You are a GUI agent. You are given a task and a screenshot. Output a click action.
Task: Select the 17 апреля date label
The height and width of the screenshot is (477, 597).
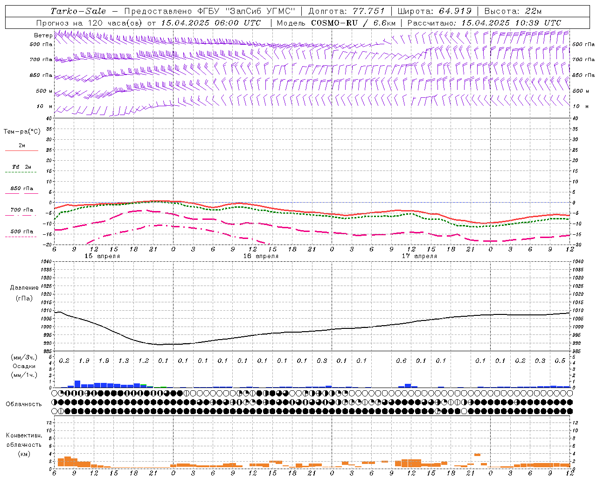point(419,256)
